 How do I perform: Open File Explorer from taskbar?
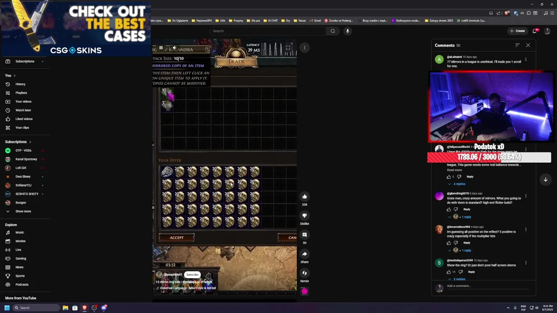65,308
